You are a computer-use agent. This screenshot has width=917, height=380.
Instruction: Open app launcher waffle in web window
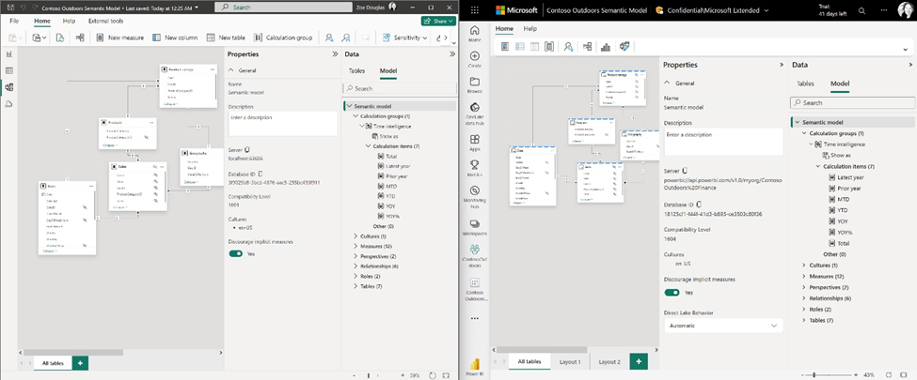click(474, 10)
